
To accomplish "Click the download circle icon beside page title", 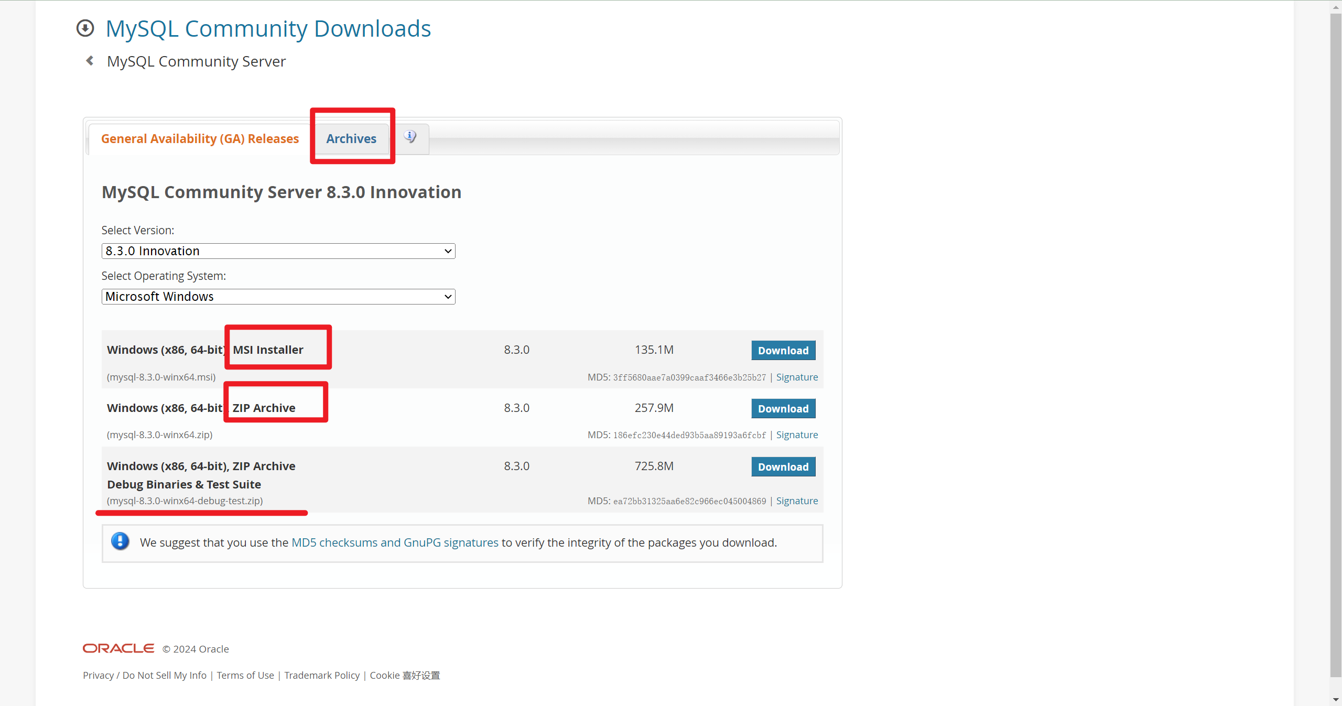I will tap(85, 28).
